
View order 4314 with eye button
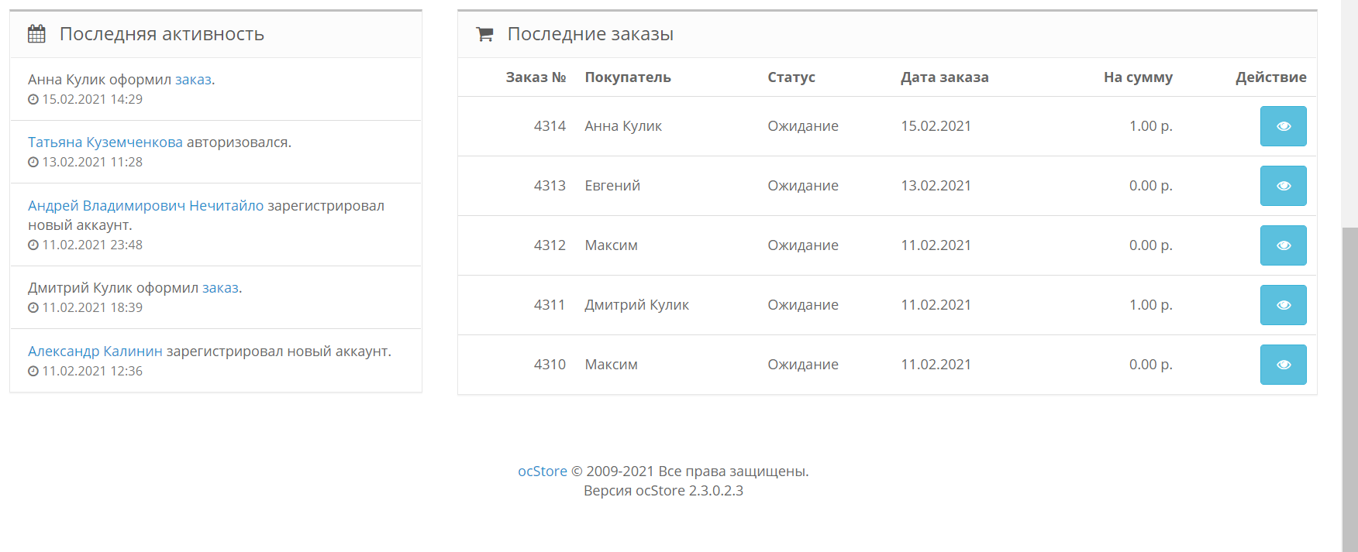(1283, 126)
